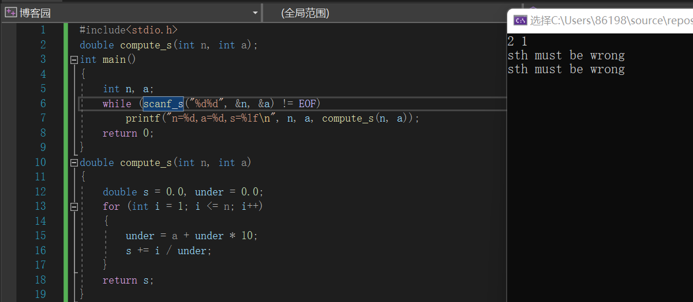The image size is (693, 302).
Task: Click the console window title bar
Action: pos(606,21)
